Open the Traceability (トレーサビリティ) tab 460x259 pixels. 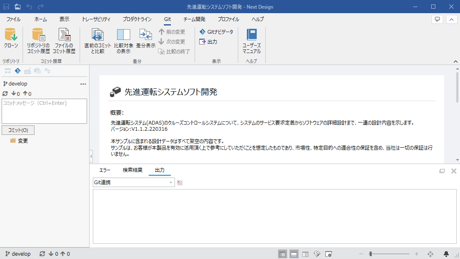96,19
